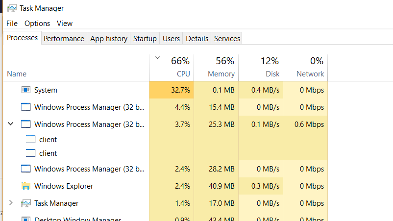Click the Windows Explorer folder icon

(x=26, y=186)
